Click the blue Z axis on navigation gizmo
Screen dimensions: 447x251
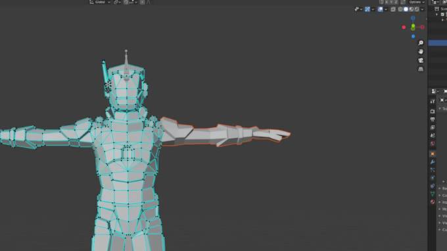[413, 18]
